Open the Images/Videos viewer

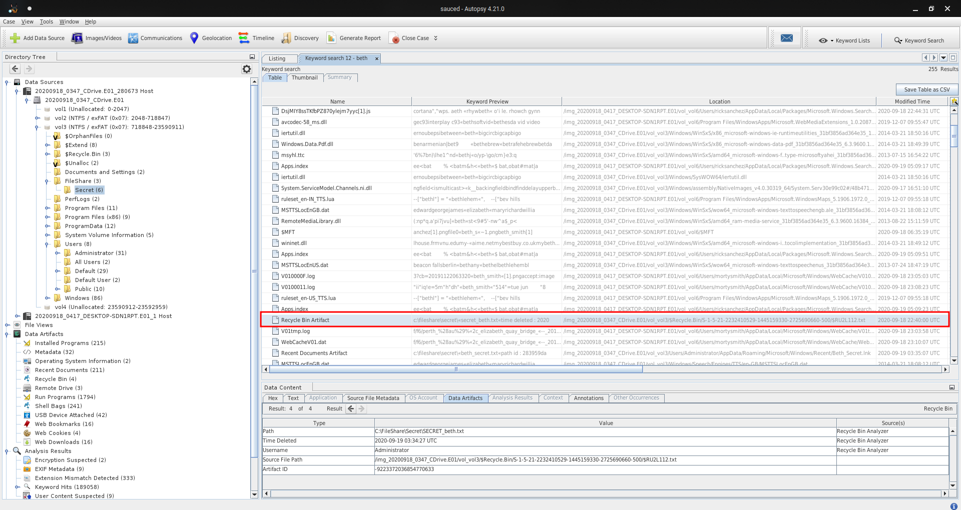pyautogui.click(x=77, y=38)
